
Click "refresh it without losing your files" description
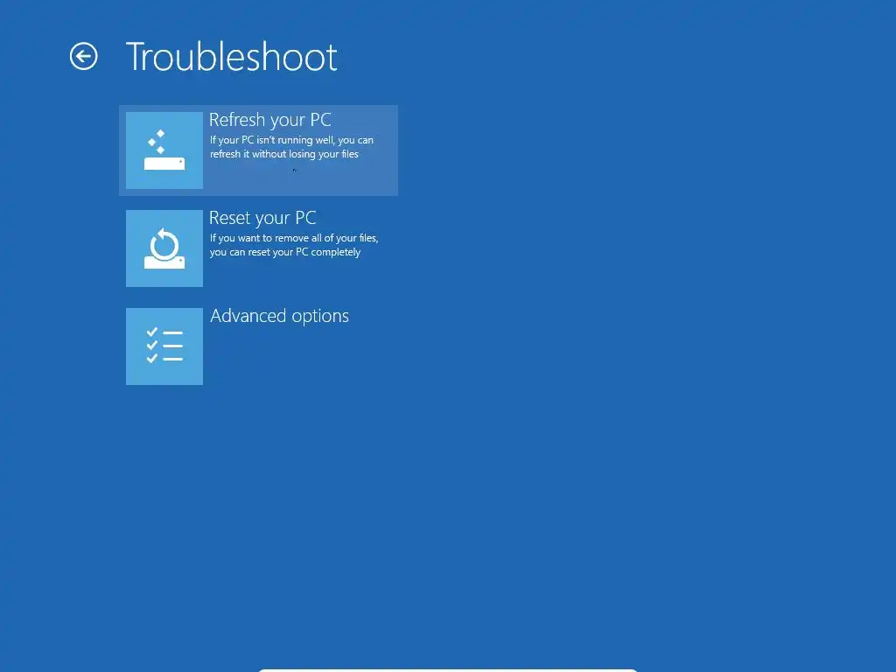[x=284, y=154]
